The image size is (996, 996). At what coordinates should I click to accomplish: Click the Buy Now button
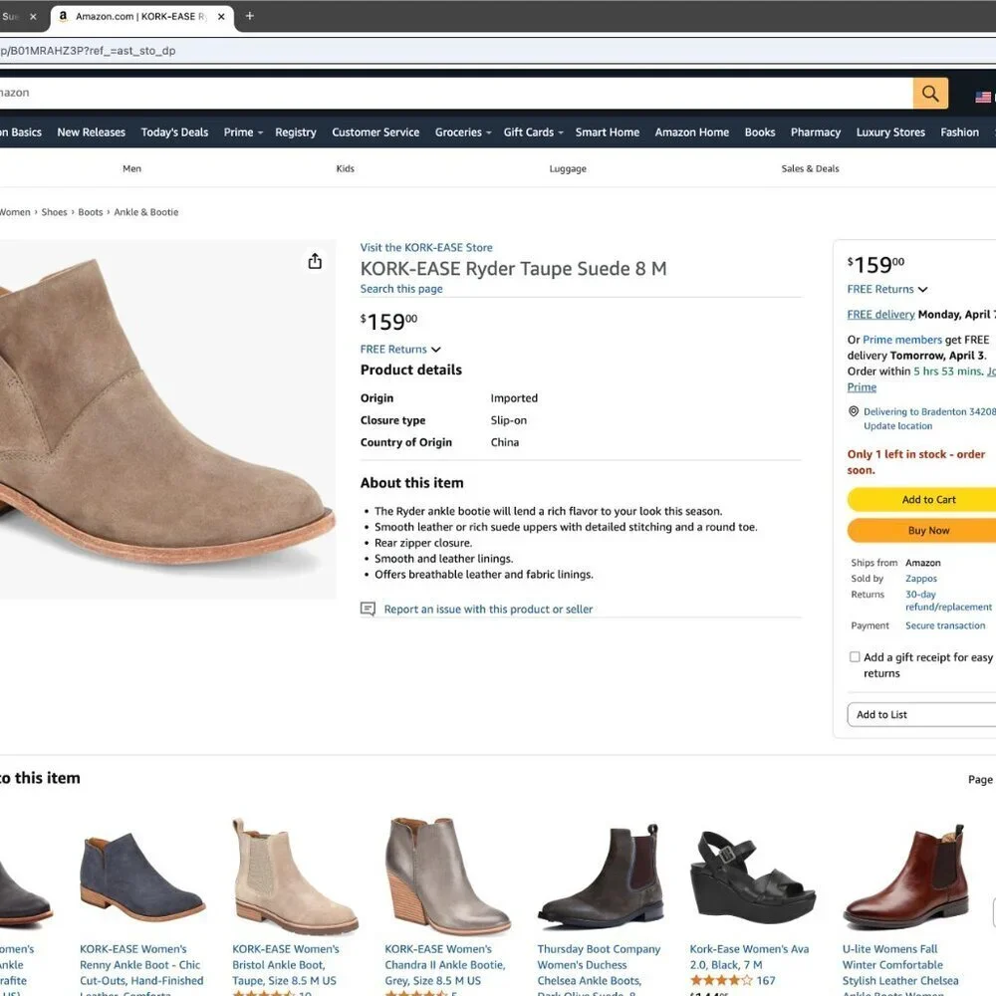click(x=921, y=531)
